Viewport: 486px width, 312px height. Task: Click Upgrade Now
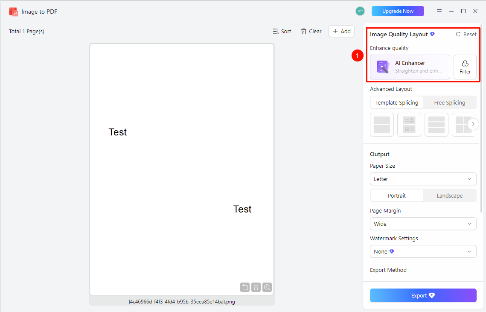tap(398, 11)
